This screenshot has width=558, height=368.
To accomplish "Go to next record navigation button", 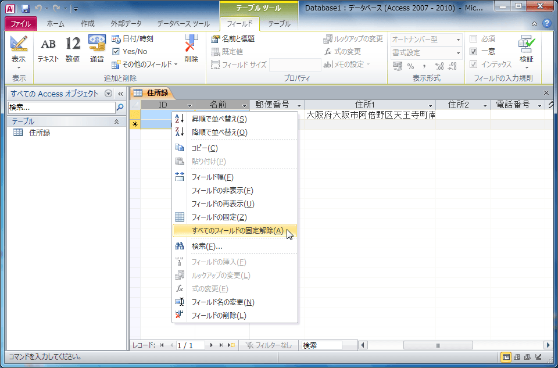I will pos(212,345).
